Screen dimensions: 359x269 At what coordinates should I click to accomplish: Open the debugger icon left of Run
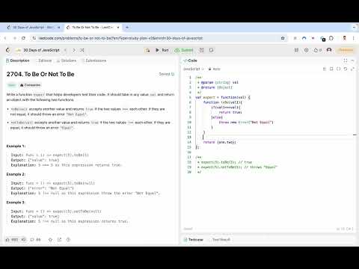[147, 50]
